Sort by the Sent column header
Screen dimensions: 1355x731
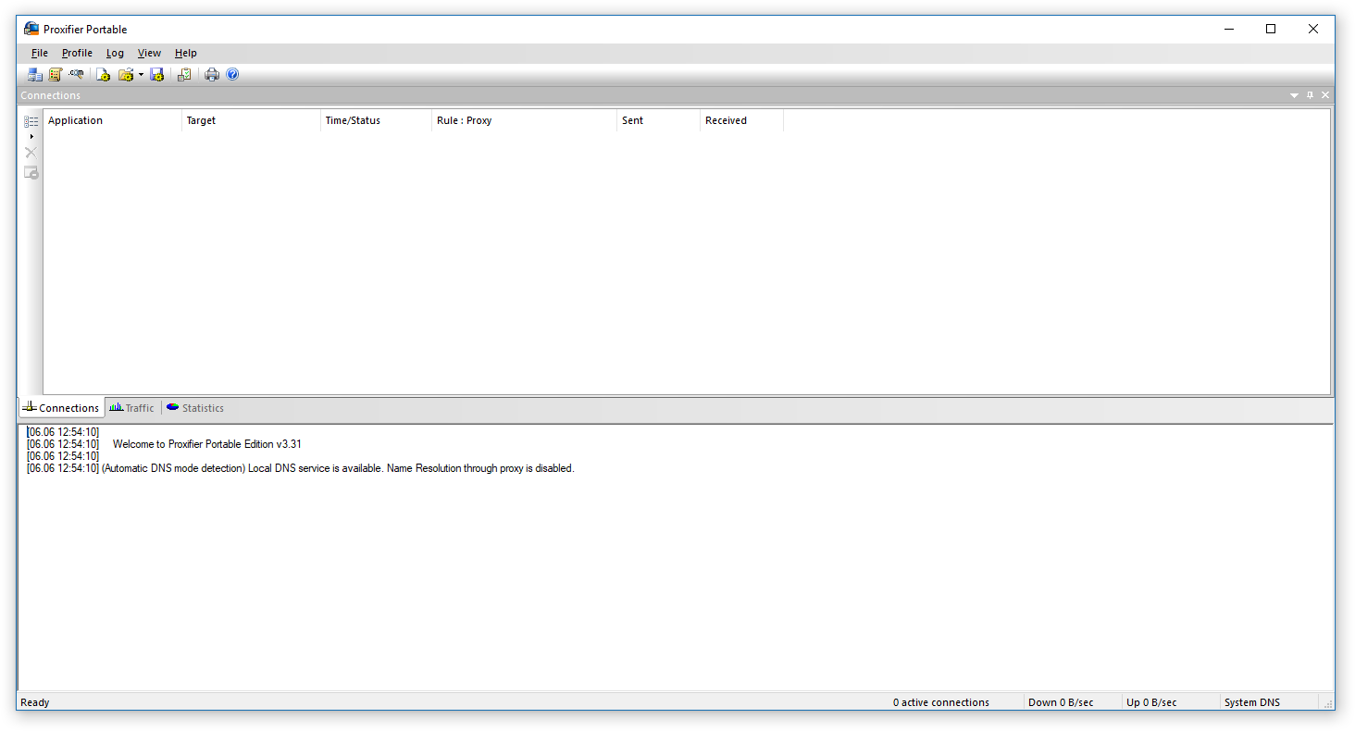click(x=658, y=120)
